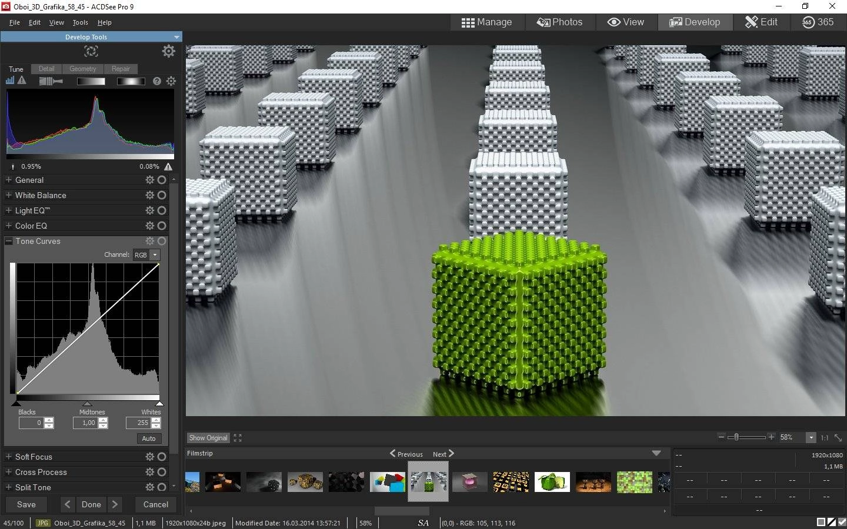Image resolution: width=847 pixels, height=529 pixels.
Task: Expand the Light EQ group
Action: point(9,210)
